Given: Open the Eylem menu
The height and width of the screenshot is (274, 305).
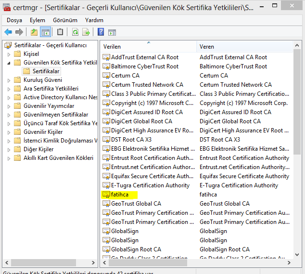Looking at the screenshot, I should 38,20.
